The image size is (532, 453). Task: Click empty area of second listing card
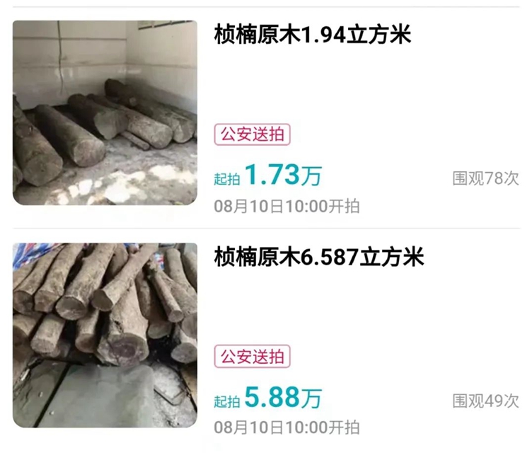[374, 309]
